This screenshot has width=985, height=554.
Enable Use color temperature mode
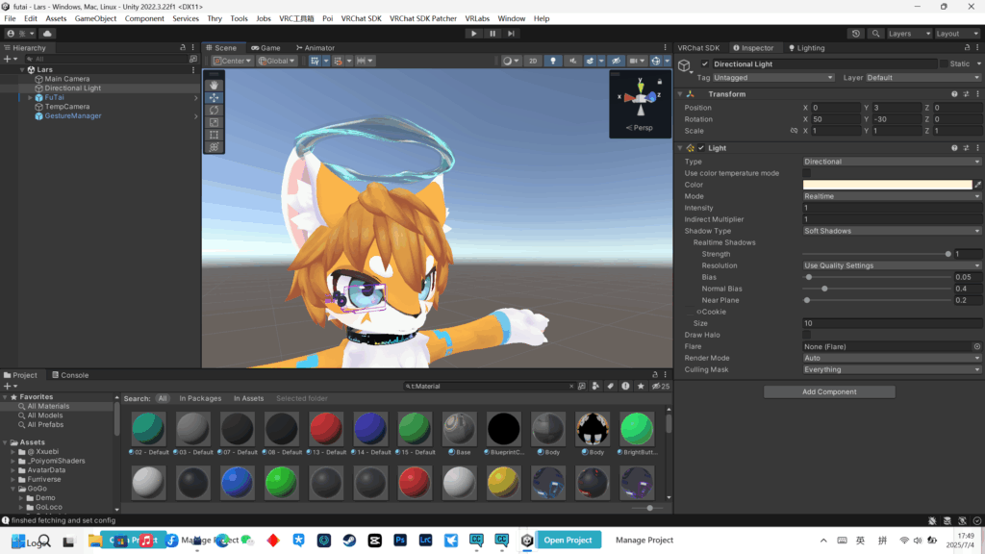coord(807,173)
